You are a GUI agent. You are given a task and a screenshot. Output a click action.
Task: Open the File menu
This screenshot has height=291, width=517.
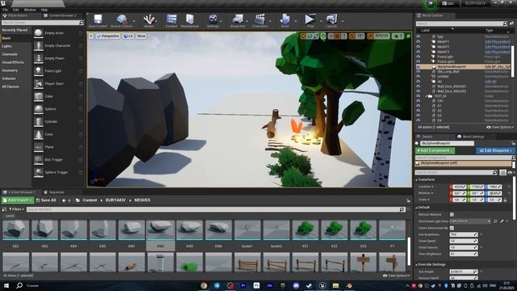tap(6, 10)
